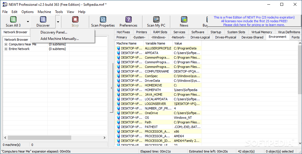The width and height of the screenshot is (302, 154).
Task: Sort by the Machine Name column header
Action: (129, 43)
